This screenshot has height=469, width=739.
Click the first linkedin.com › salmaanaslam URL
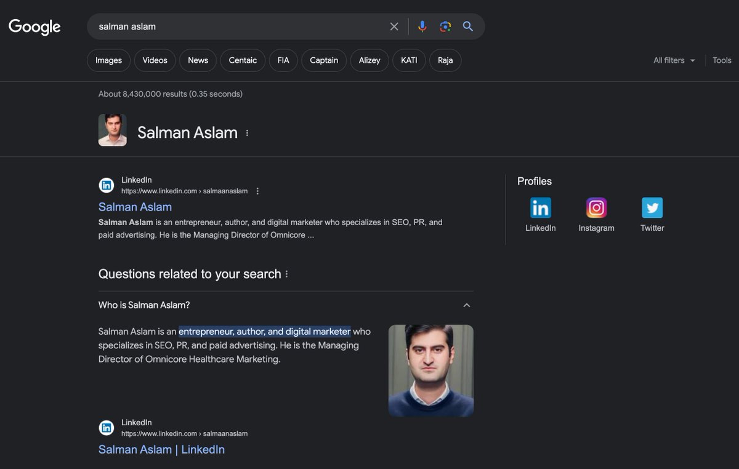(184, 191)
